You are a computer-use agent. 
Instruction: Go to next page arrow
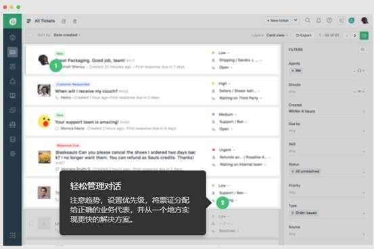pyautogui.click(x=354, y=36)
